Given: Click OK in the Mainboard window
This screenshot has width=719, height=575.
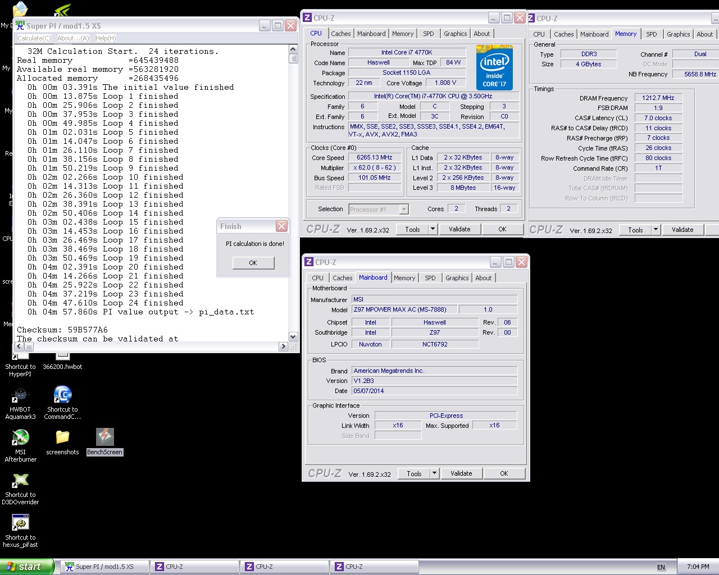Looking at the screenshot, I should [504, 473].
